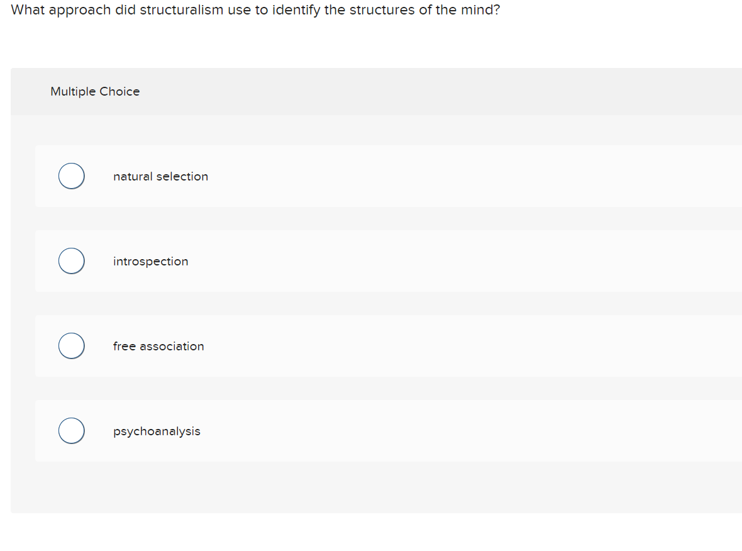This screenshot has height=551, width=742.
Task: Click the introspection answer text
Action: click(x=150, y=261)
